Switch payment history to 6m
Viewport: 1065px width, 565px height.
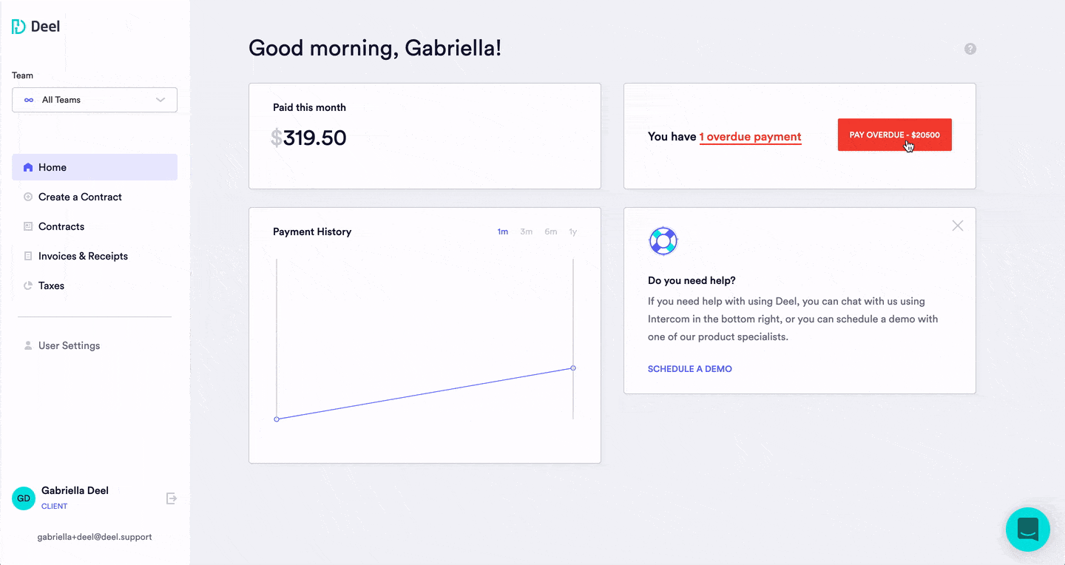(x=551, y=231)
